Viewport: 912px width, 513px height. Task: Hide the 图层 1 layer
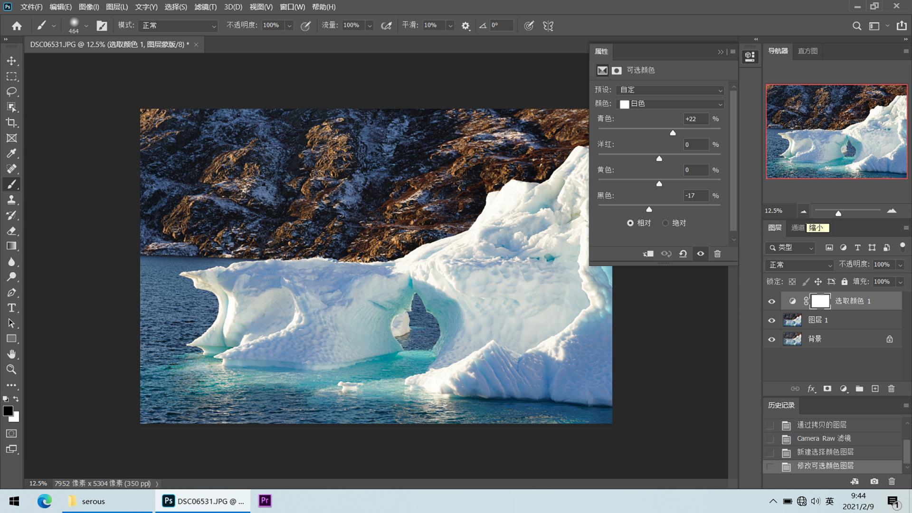[771, 320]
